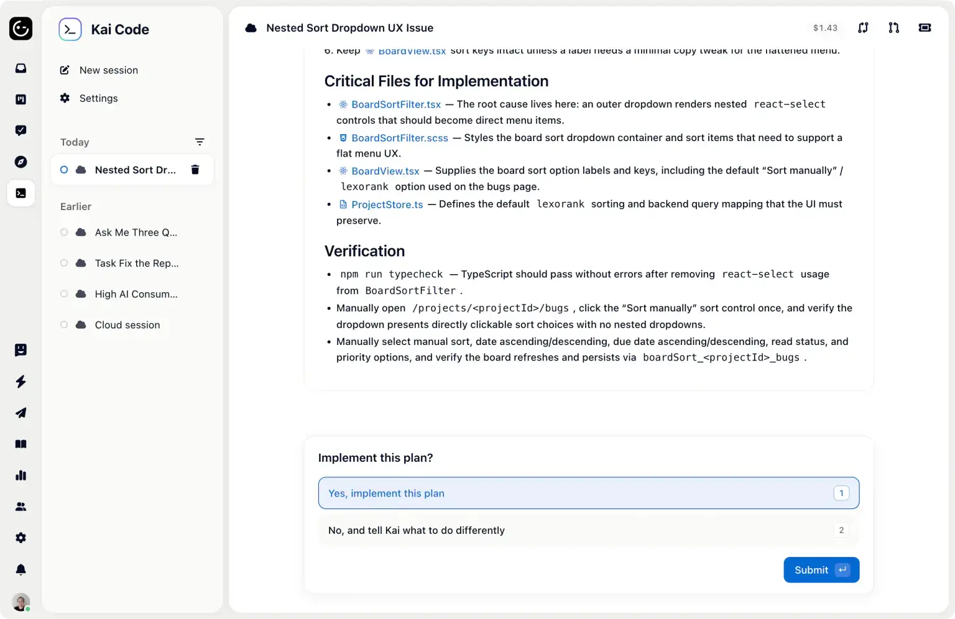Open the notifications bell icon
Viewport: 955px width, 619px height.
pyautogui.click(x=21, y=569)
